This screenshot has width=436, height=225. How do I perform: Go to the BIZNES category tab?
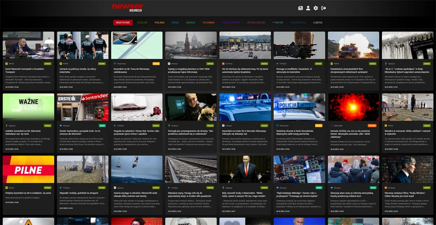pos(191,22)
